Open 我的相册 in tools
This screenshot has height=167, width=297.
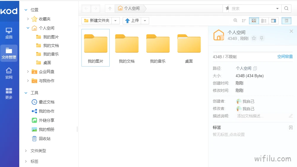(43, 129)
